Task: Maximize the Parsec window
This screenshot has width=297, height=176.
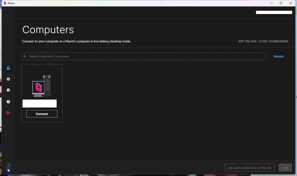Action: (x=281, y=3)
